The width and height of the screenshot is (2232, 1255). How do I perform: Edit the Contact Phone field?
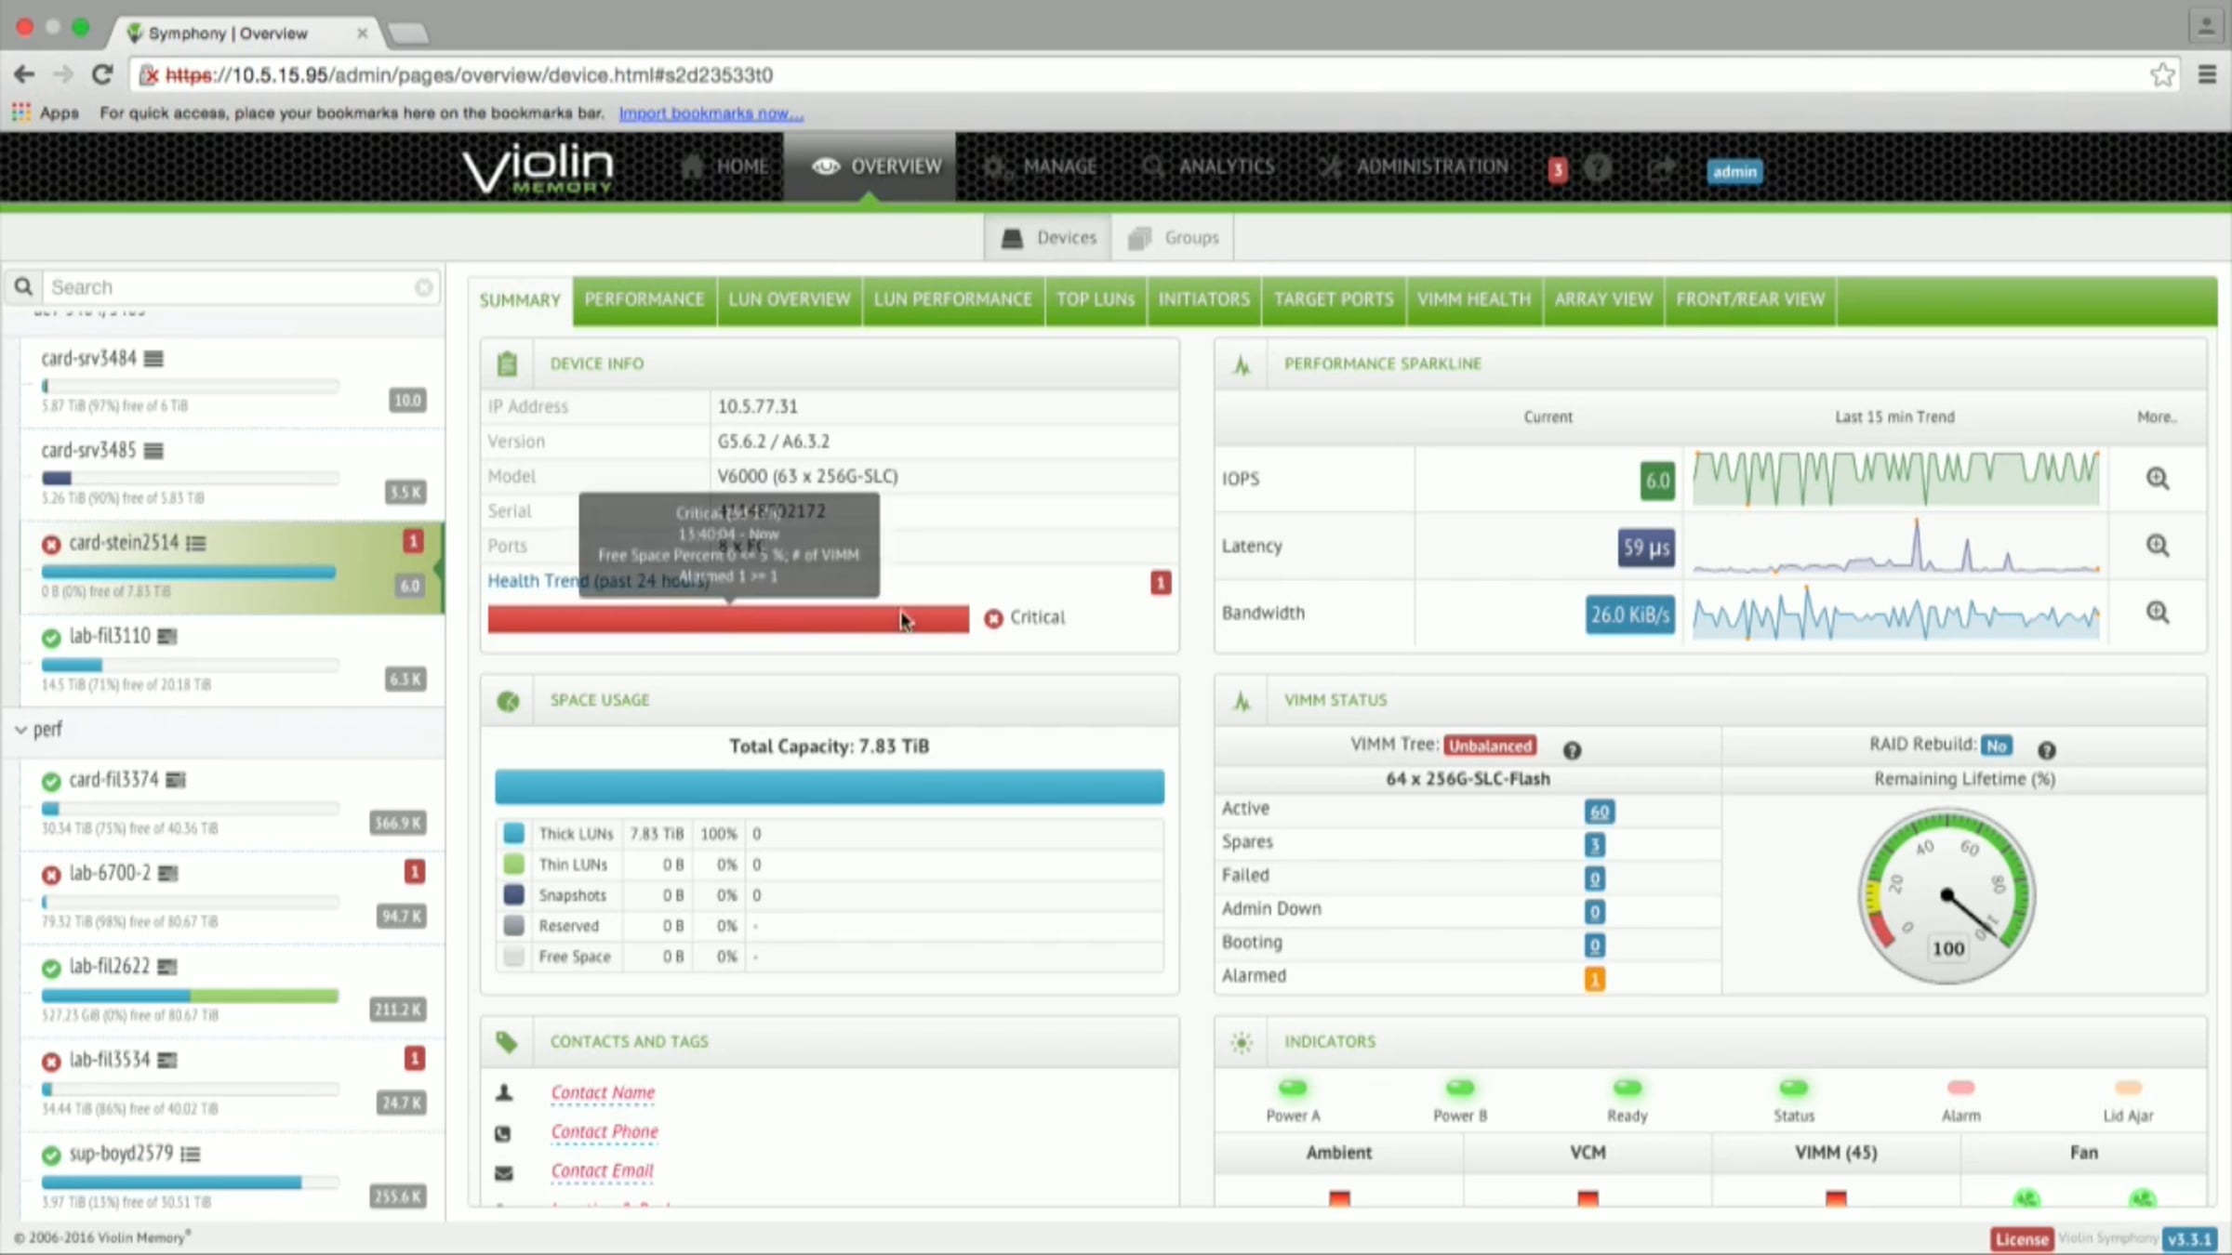coord(604,1131)
